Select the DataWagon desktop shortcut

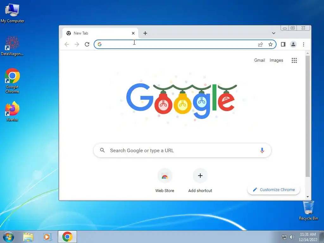pos(12,46)
